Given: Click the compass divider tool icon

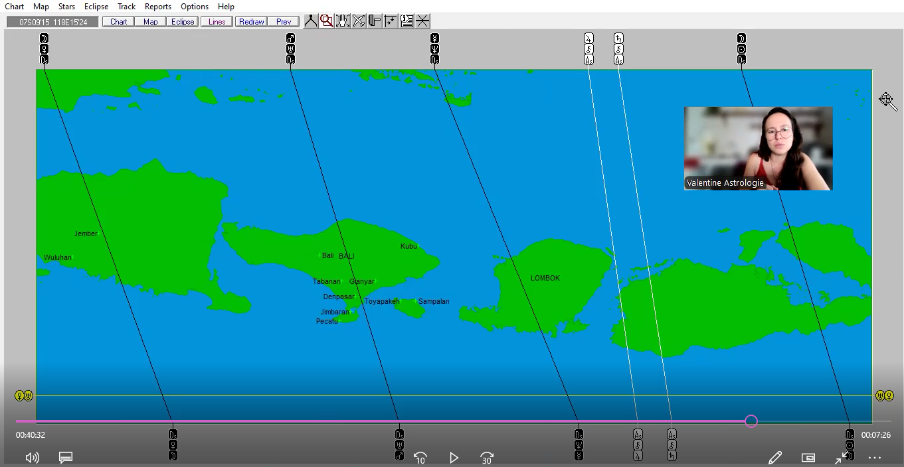Looking at the screenshot, I should (311, 21).
